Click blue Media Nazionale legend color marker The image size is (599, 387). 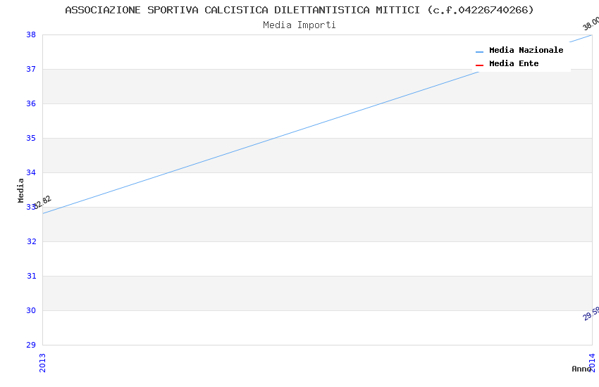(479, 51)
